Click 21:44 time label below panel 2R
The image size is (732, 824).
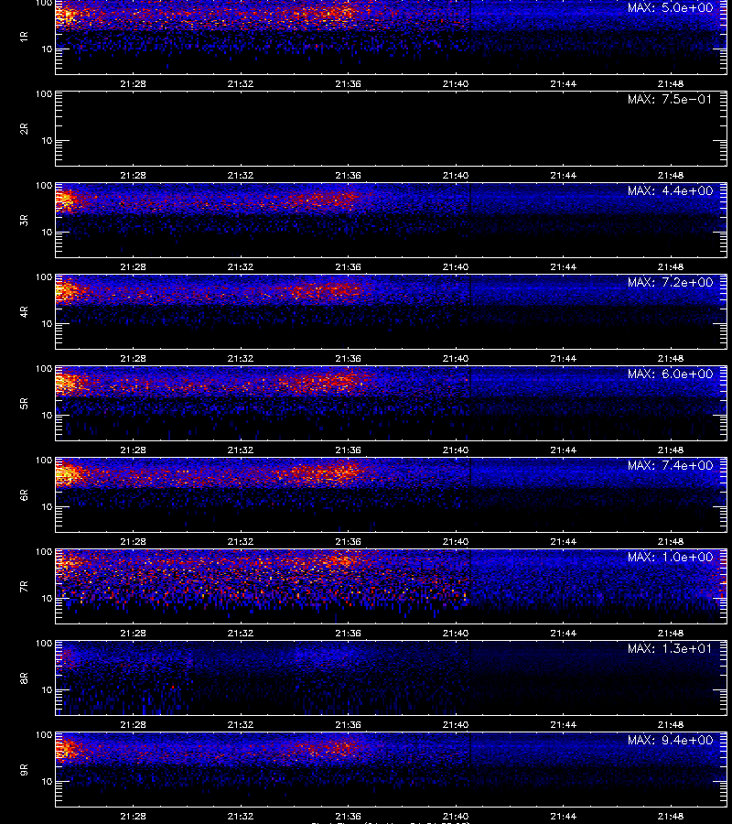[563, 176]
